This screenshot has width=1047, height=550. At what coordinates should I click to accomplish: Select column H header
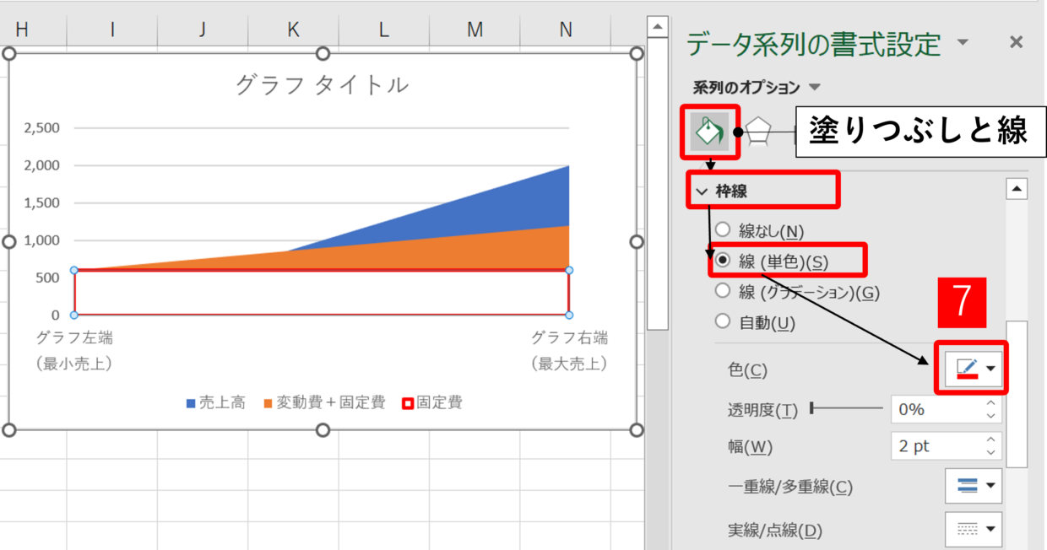(x=22, y=30)
